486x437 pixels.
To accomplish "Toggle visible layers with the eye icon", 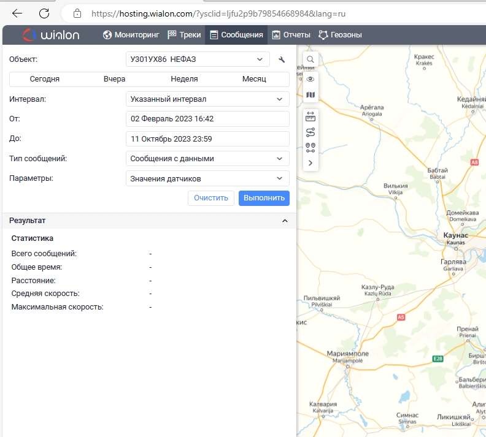I will coord(310,79).
